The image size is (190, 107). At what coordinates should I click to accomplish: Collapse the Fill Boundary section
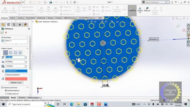coord(27,37)
